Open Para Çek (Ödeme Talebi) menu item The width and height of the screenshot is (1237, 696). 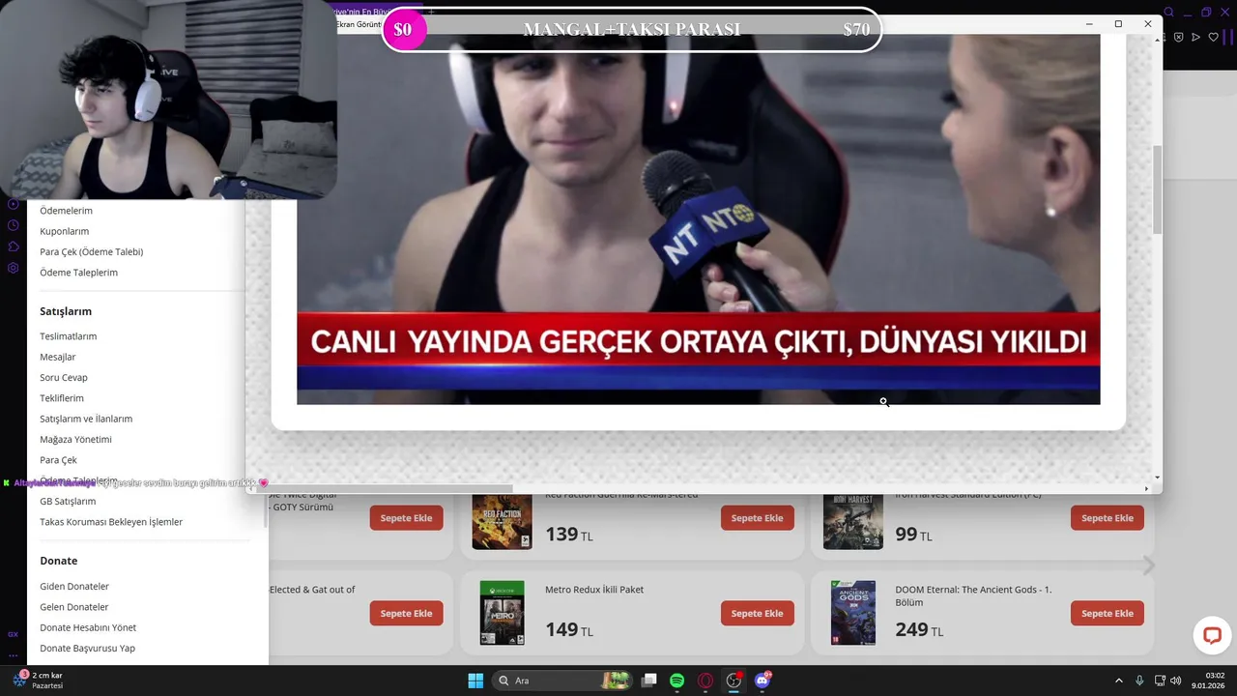91,251
